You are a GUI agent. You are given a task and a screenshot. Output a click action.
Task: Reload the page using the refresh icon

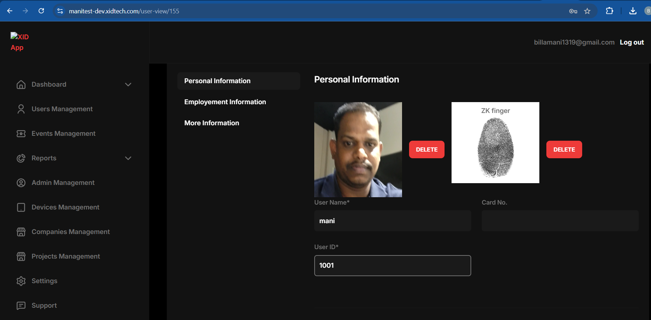(41, 11)
